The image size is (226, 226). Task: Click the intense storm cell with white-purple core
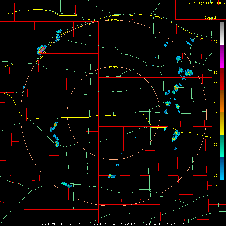click(x=42, y=49)
